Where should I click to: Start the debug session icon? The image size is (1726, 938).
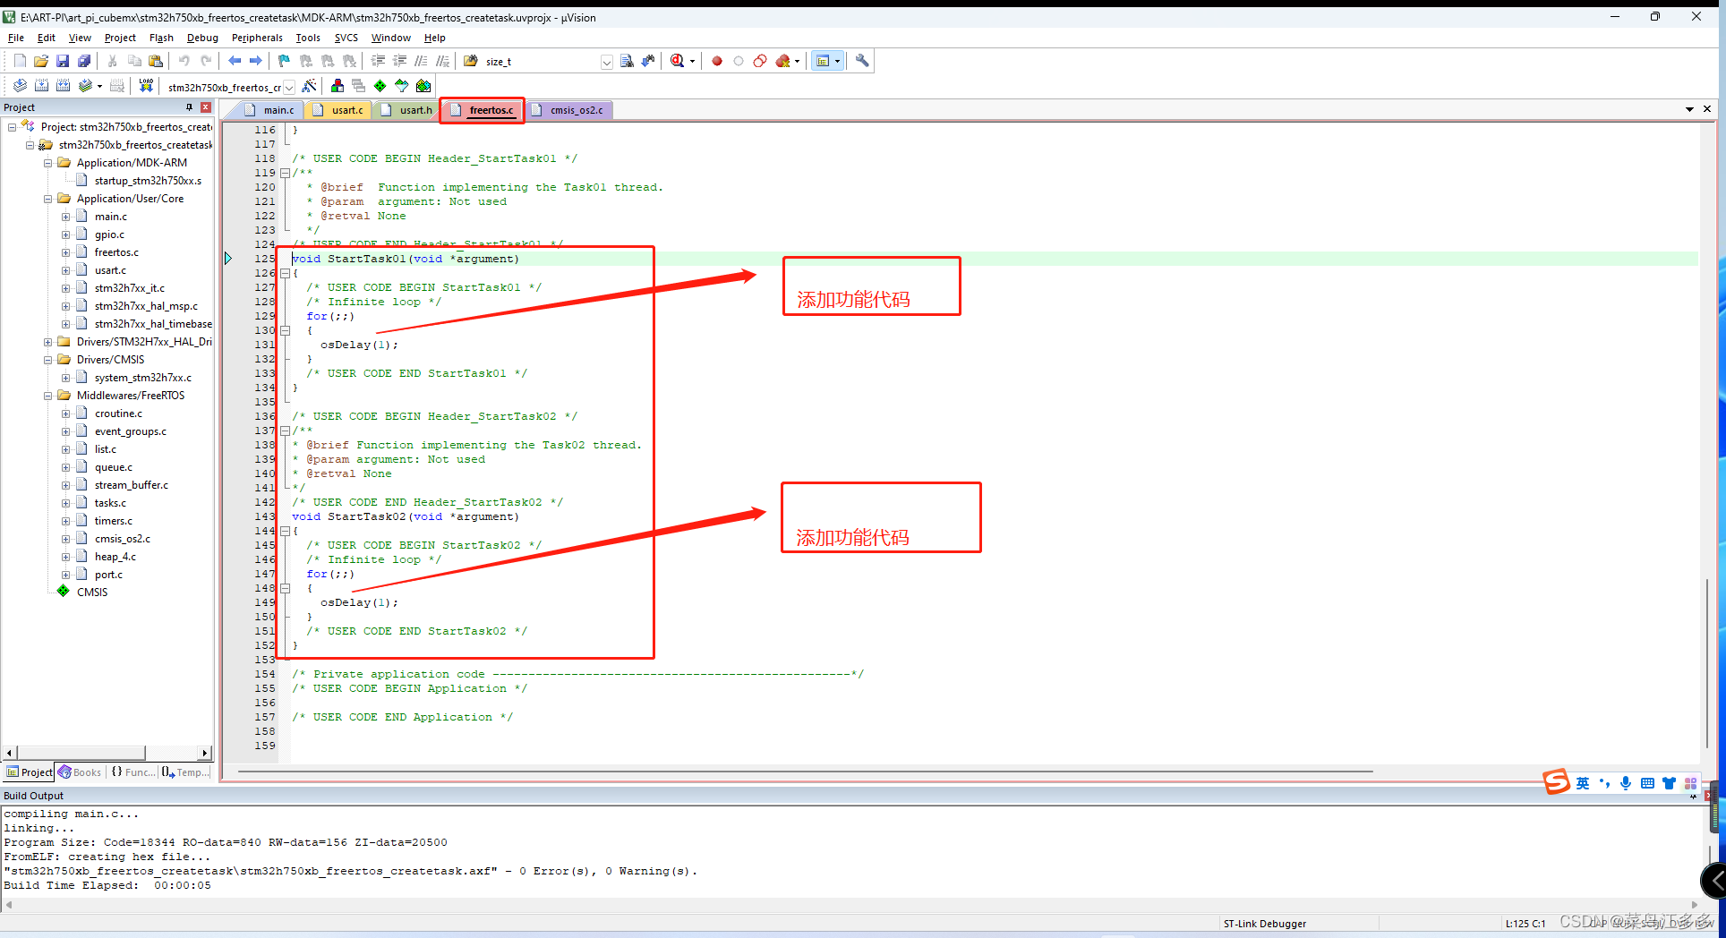(x=678, y=61)
